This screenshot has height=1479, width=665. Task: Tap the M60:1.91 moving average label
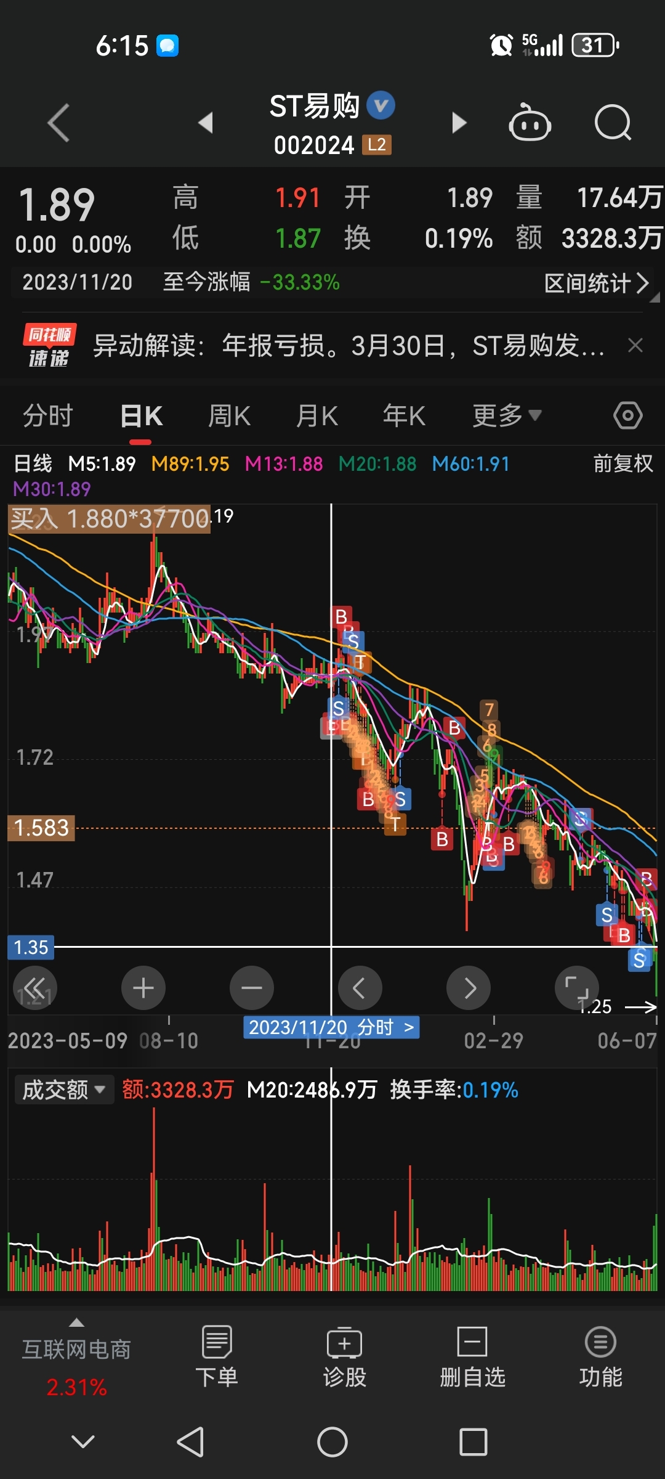pos(471,463)
